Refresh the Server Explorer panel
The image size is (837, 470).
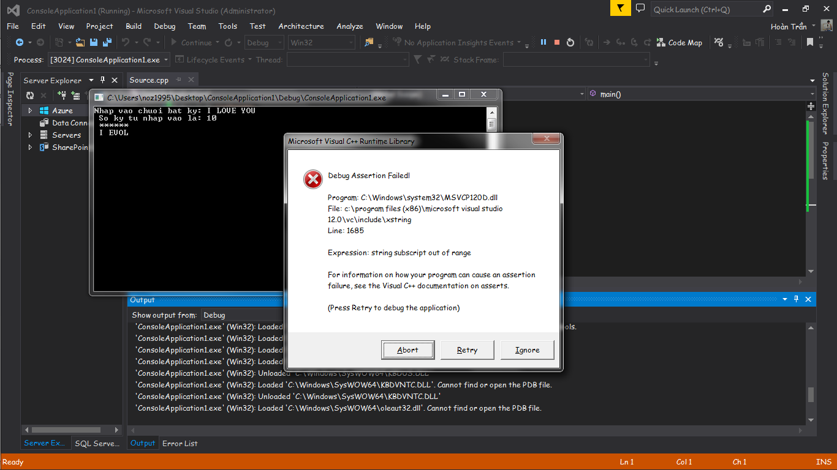pos(29,95)
